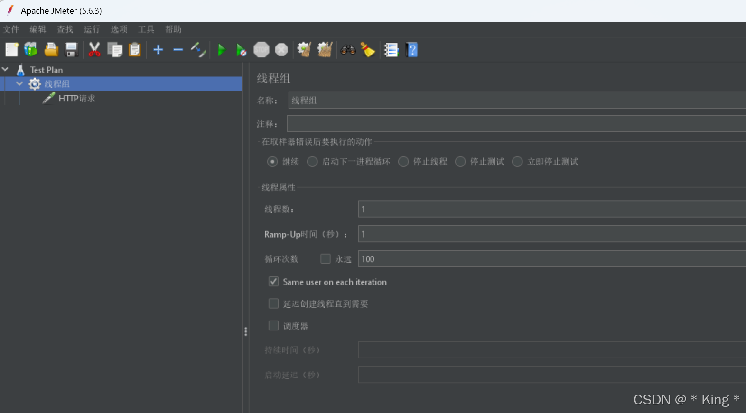Viewport: 746px width, 413px height.
Task: Click the Test Plan flask icon
Action: coord(20,70)
